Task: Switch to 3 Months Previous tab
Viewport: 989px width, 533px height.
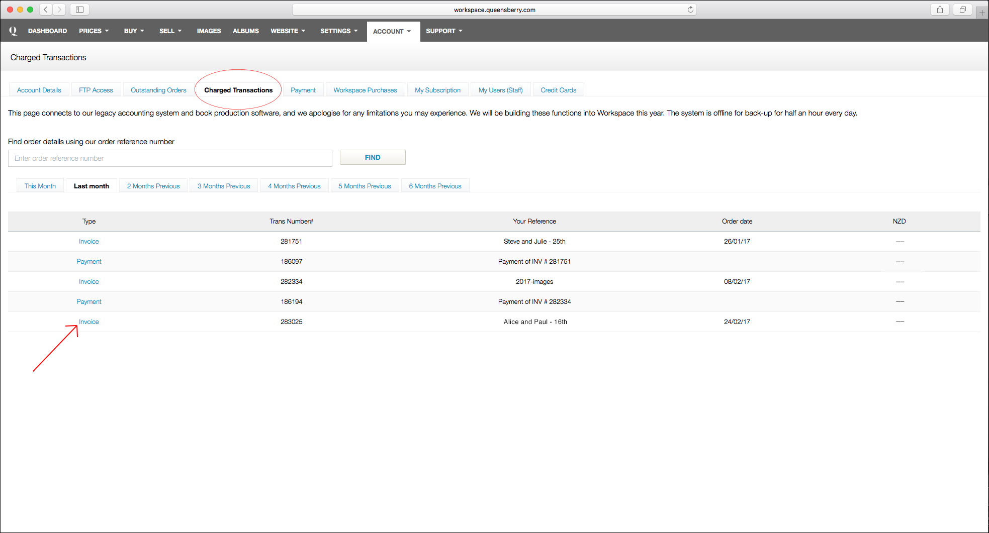Action: point(223,186)
